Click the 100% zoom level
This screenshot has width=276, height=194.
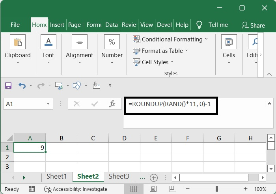pyautogui.click(x=260, y=189)
